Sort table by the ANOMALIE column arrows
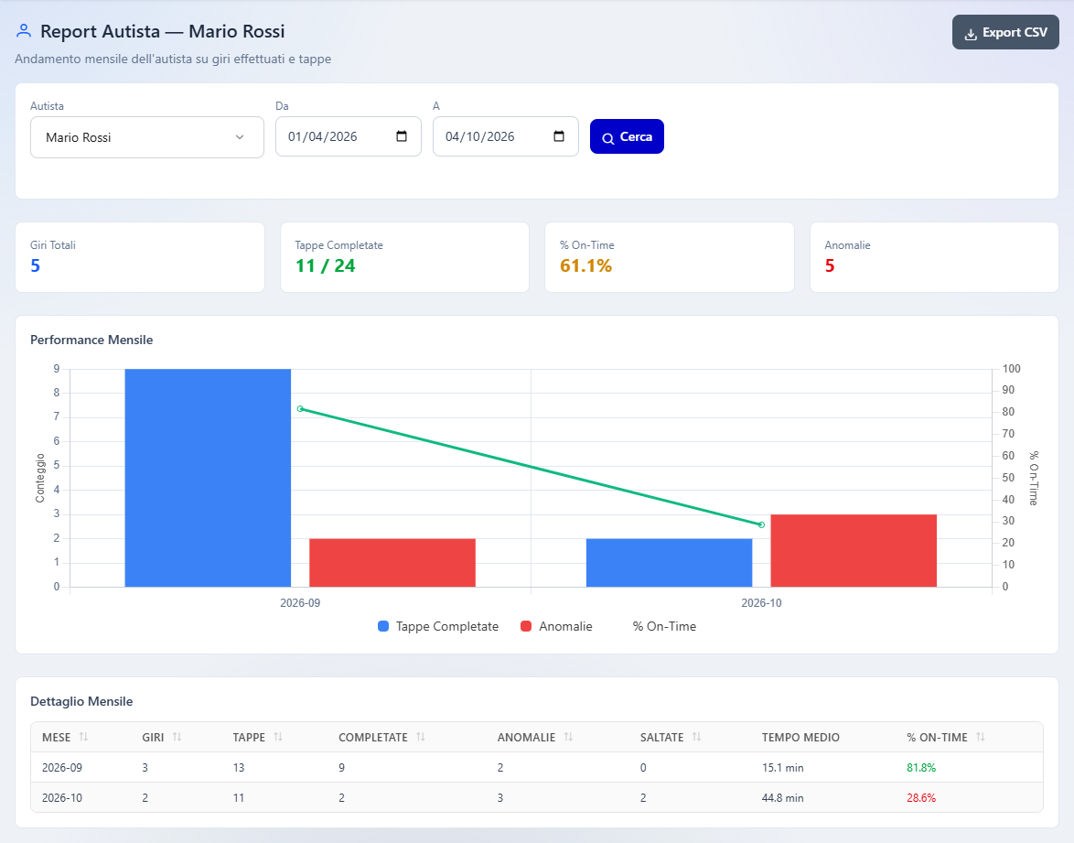This screenshot has height=843, width=1074. click(568, 737)
